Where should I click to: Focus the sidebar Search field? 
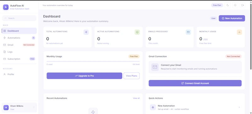coord(19,18)
